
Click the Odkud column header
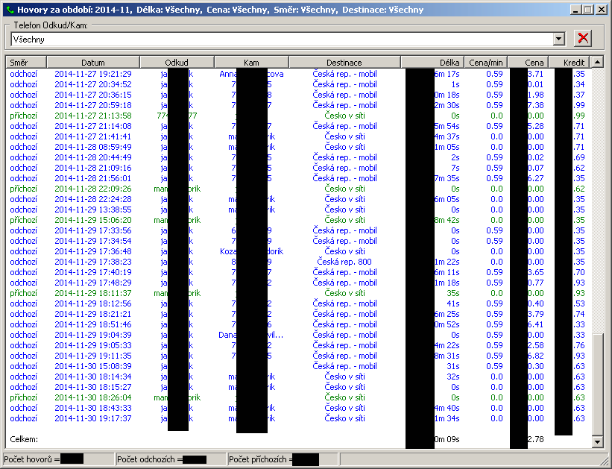pyautogui.click(x=177, y=63)
